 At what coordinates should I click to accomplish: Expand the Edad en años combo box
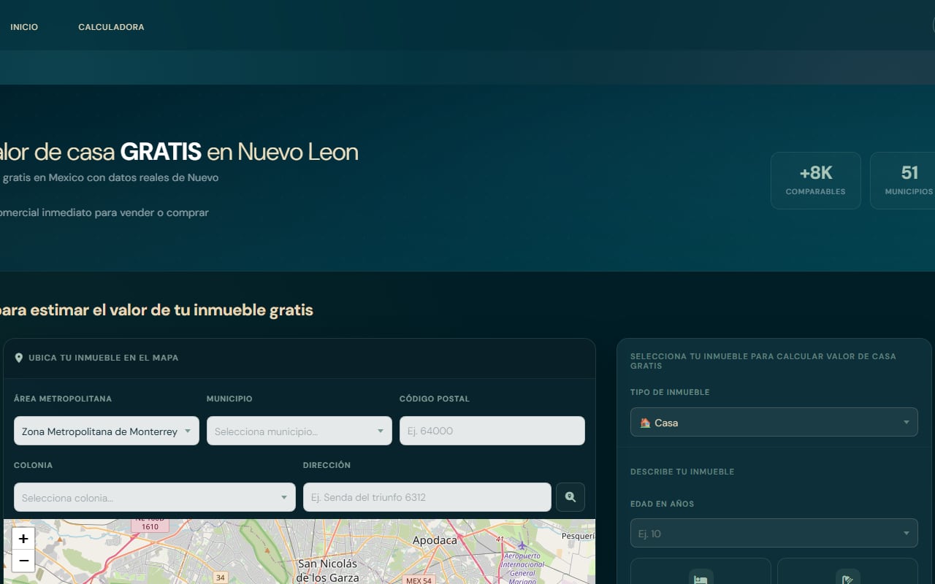click(774, 533)
